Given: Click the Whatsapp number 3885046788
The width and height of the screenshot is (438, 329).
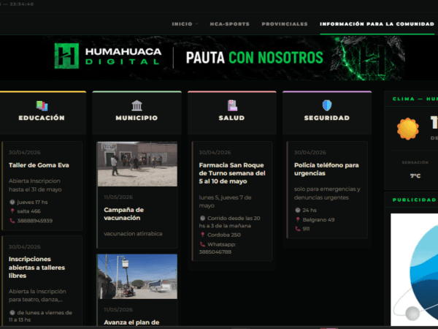Looking at the screenshot, I should (x=215, y=252).
